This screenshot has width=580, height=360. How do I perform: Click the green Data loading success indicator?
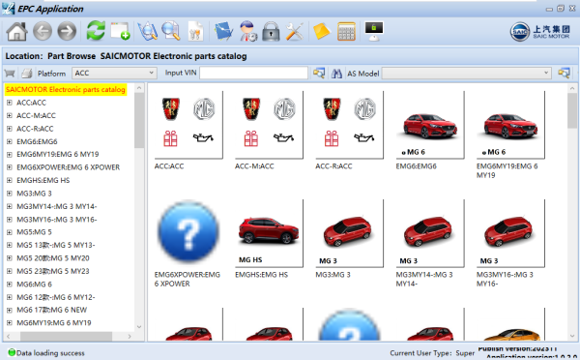point(12,352)
